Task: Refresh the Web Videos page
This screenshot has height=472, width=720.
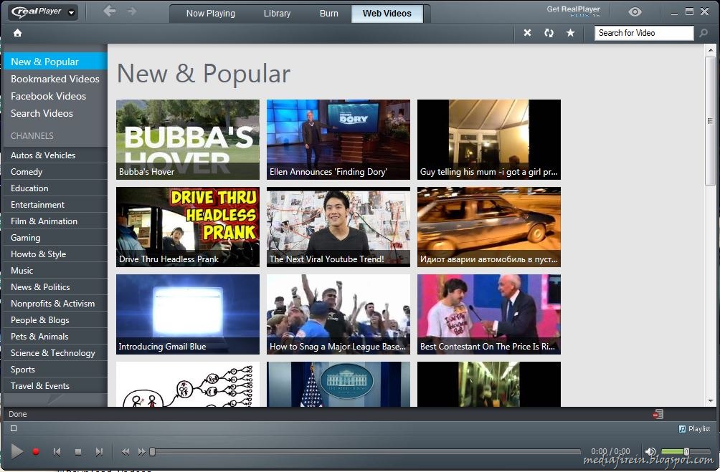Action: pos(549,32)
